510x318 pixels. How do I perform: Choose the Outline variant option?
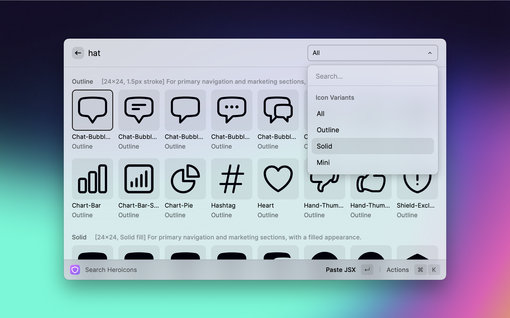coord(373,130)
